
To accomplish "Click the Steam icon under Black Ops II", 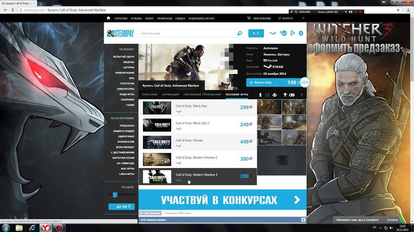I will [x=178, y=129].
